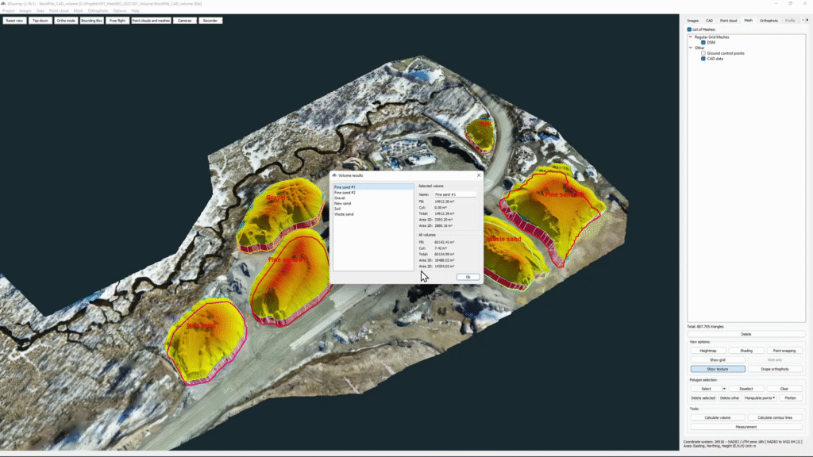The width and height of the screenshot is (813, 457).
Task: Toggle Ortho mode in viewport toolbar
Action: pos(66,21)
